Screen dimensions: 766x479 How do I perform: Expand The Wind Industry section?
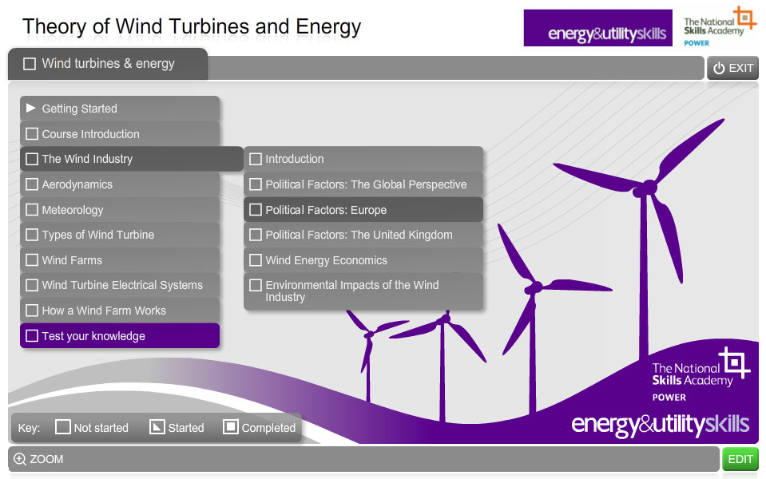coord(132,159)
